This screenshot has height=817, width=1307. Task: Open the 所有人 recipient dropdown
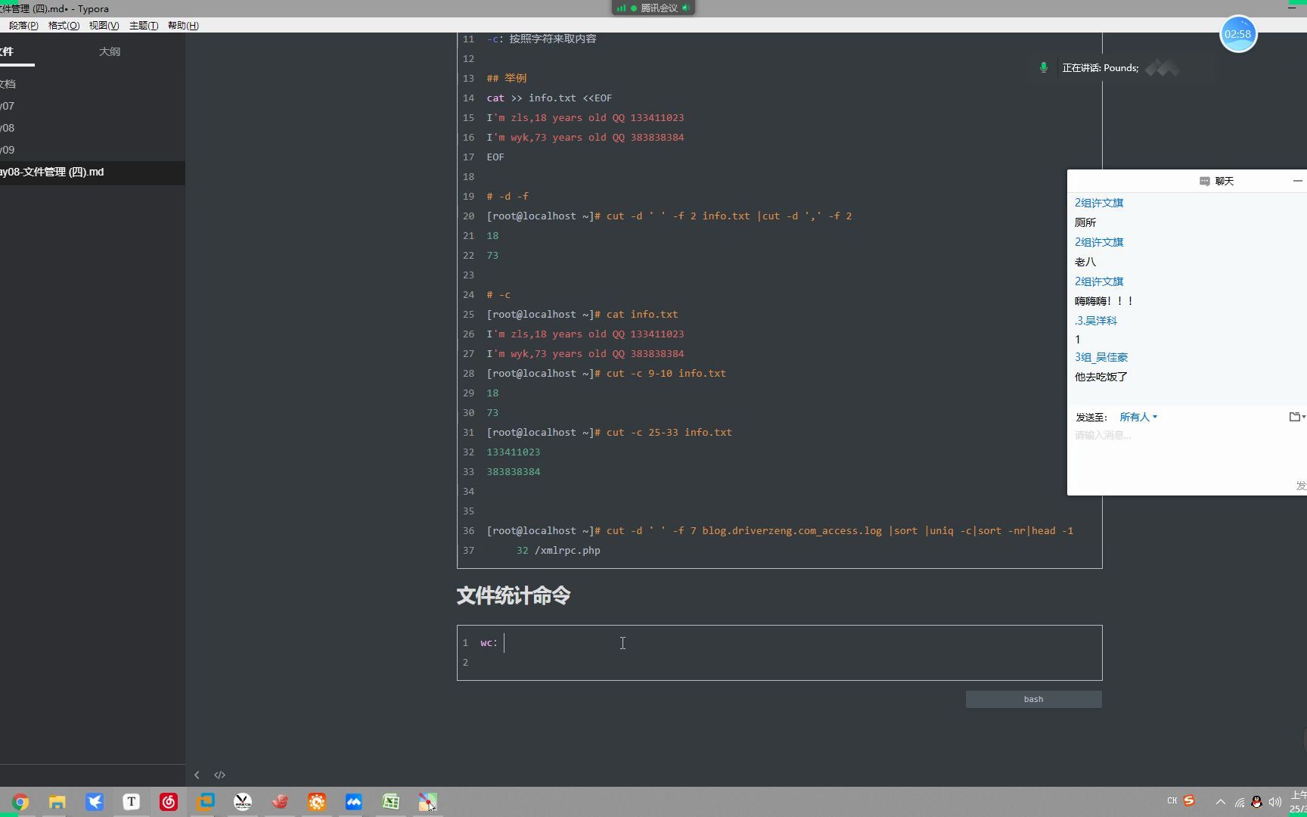click(1138, 417)
